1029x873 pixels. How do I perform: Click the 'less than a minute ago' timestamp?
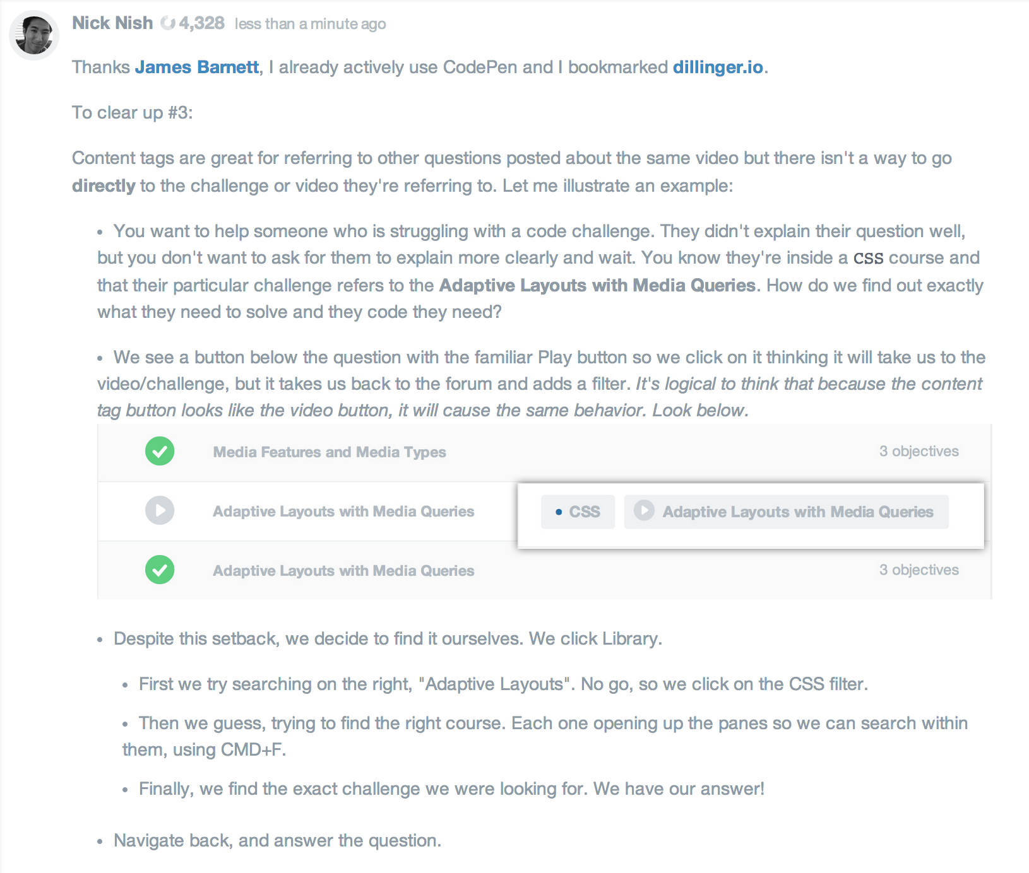coord(310,24)
